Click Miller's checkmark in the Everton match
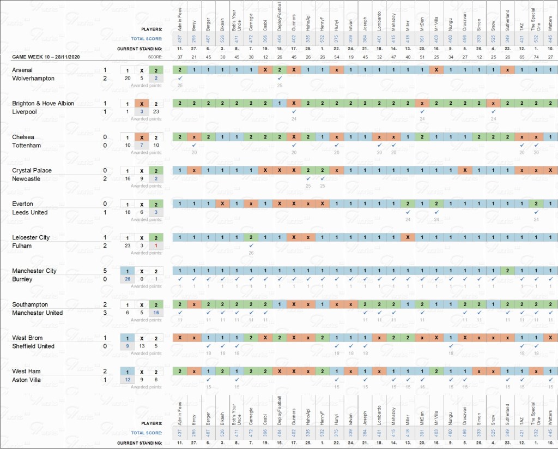558x449 pixels. click(408, 212)
